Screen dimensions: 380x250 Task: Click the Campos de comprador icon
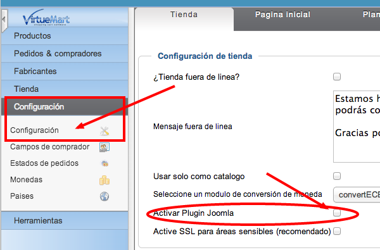pos(104,147)
